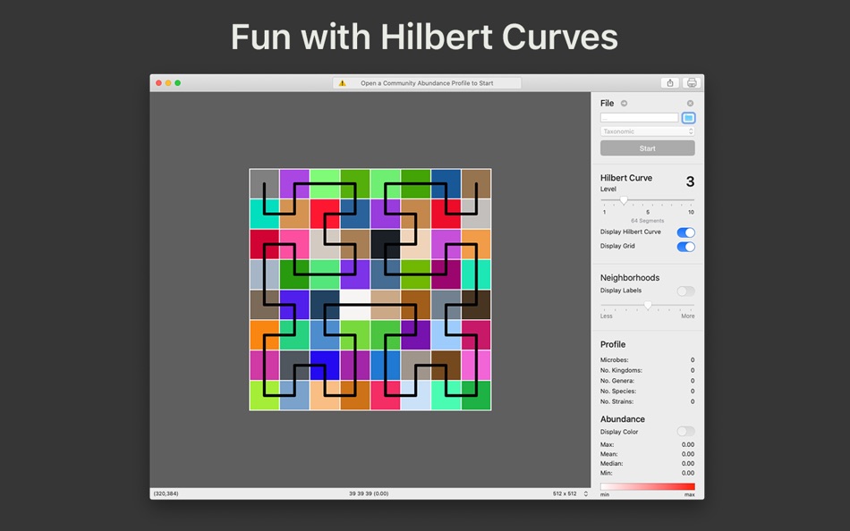
Task: Click the No. Kingdoms: profile row
Action: [647, 370]
